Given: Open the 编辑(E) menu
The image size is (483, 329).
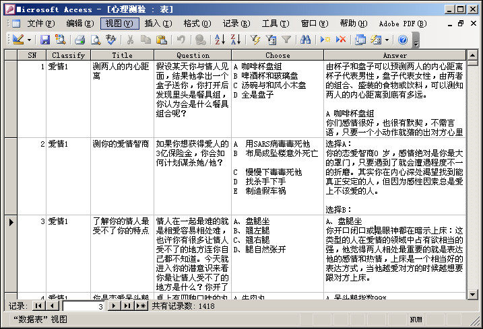Looking at the screenshot, I should point(80,24).
